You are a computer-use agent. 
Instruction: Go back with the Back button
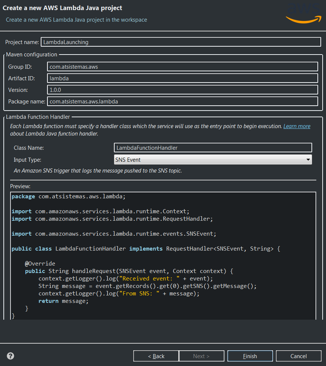click(156, 356)
